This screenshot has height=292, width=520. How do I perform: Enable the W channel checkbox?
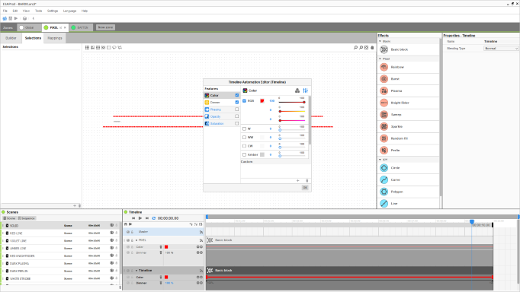click(245, 129)
